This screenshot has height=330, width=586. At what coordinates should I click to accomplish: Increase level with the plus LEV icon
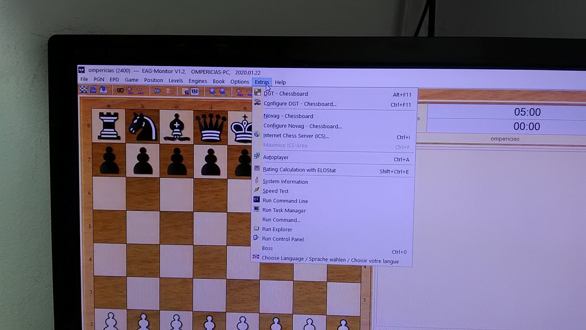click(x=130, y=91)
